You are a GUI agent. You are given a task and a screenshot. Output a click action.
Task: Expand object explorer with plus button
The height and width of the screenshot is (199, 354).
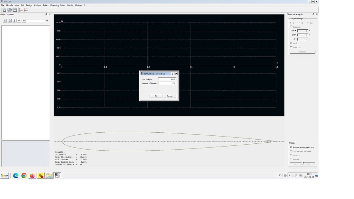pos(24,21)
